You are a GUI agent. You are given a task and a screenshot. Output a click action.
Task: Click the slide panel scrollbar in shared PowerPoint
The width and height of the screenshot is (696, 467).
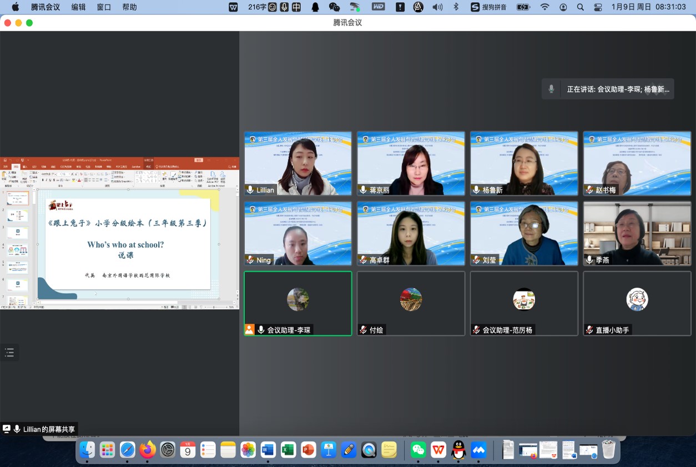point(34,247)
